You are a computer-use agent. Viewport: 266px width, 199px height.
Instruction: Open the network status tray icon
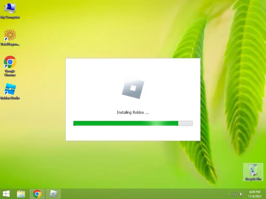235,194
